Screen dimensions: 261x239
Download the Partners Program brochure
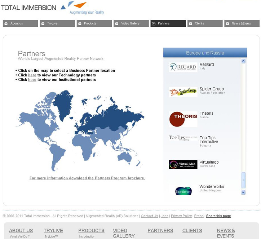click(x=87, y=178)
